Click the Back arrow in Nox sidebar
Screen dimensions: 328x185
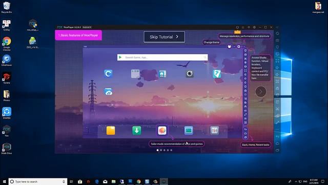[277, 137]
